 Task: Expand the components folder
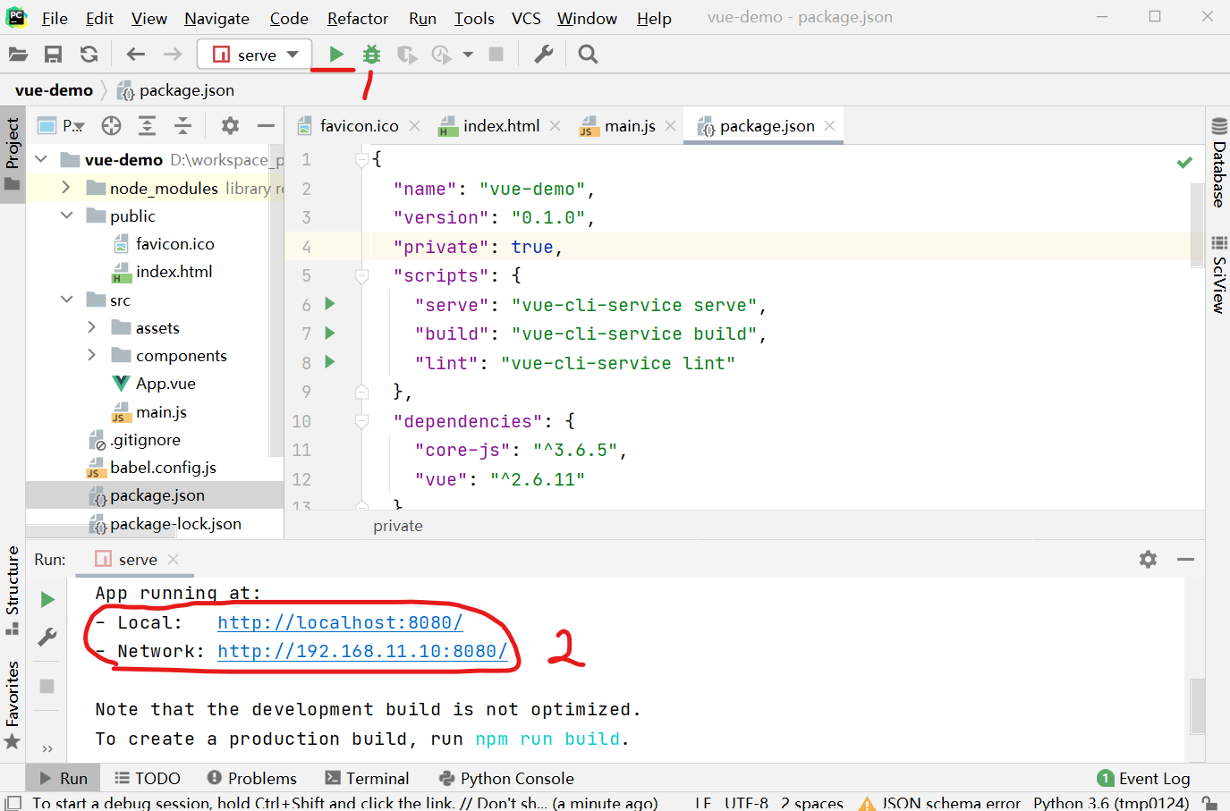(x=91, y=355)
